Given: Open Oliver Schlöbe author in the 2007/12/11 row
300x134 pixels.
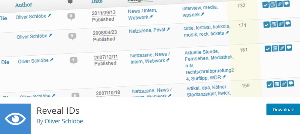Looking at the screenshot, I should (x=33, y=61).
